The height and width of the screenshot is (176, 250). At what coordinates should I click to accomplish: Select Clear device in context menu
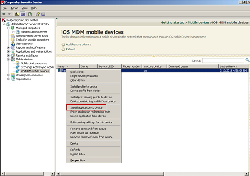pos(94,80)
